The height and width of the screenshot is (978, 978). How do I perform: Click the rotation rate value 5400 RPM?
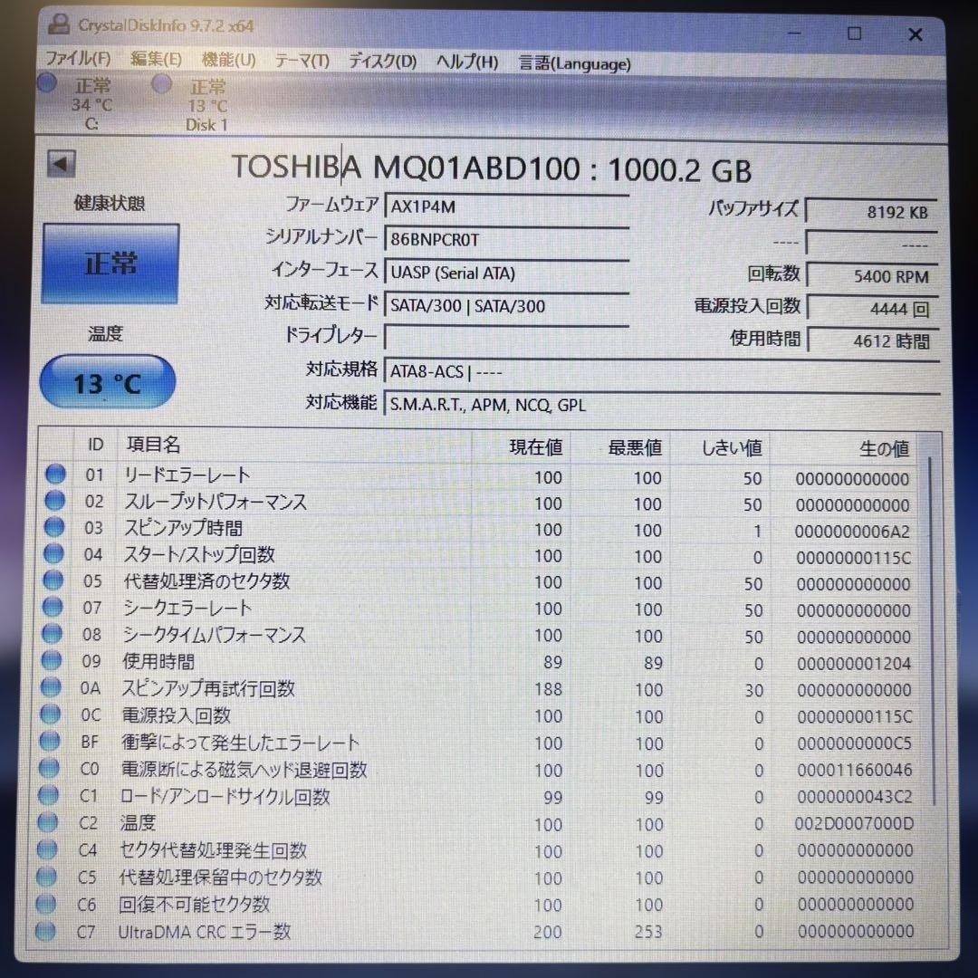click(x=872, y=275)
